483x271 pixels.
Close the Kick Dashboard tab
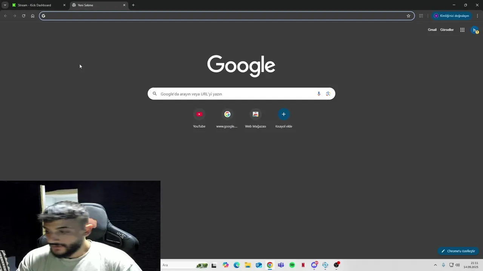click(64, 5)
